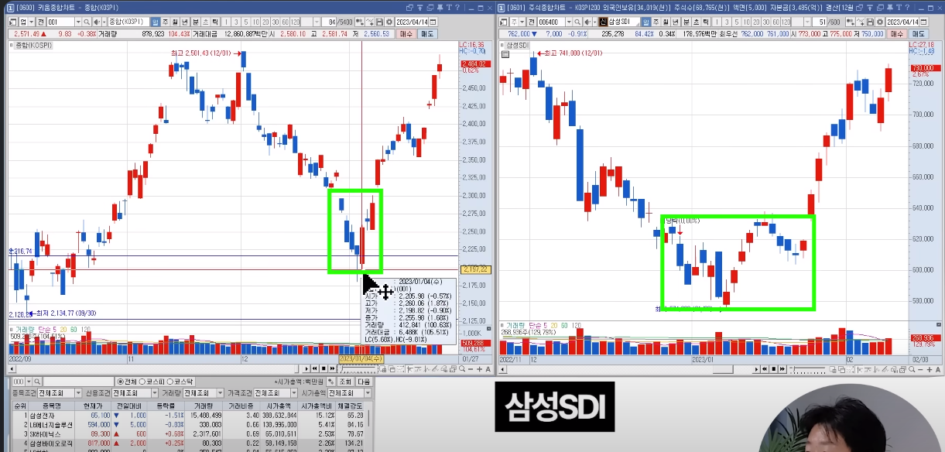Image resolution: width=945 pixels, height=452 pixels.
Task: Click the 매수 buy button in the KOSPI chart
Action: (x=406, y=34)
